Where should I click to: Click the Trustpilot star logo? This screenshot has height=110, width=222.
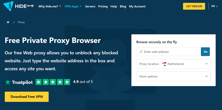click(x=8, y=82)
